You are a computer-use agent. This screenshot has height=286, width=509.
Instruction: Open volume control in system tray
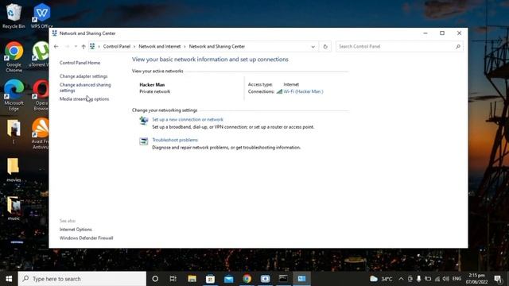click(x=445, y=279)
